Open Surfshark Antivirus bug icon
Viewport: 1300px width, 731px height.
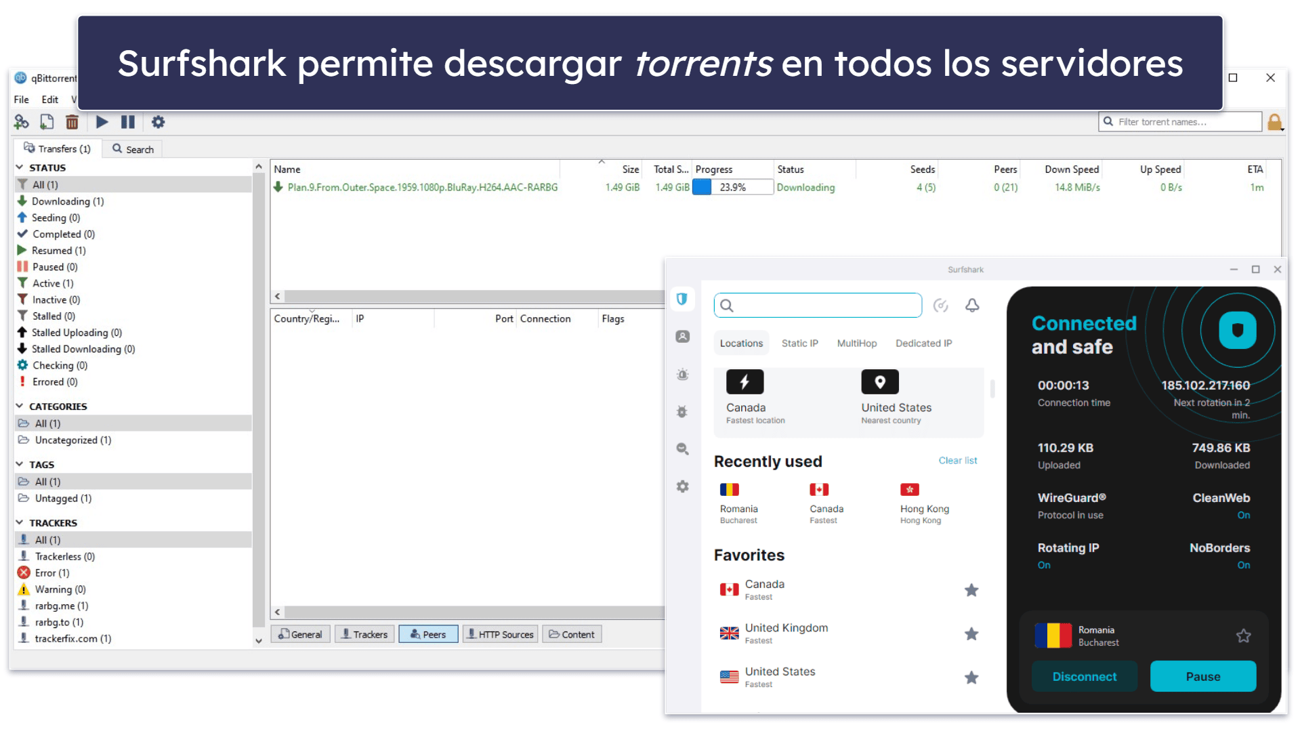click(x=682, y=411)
